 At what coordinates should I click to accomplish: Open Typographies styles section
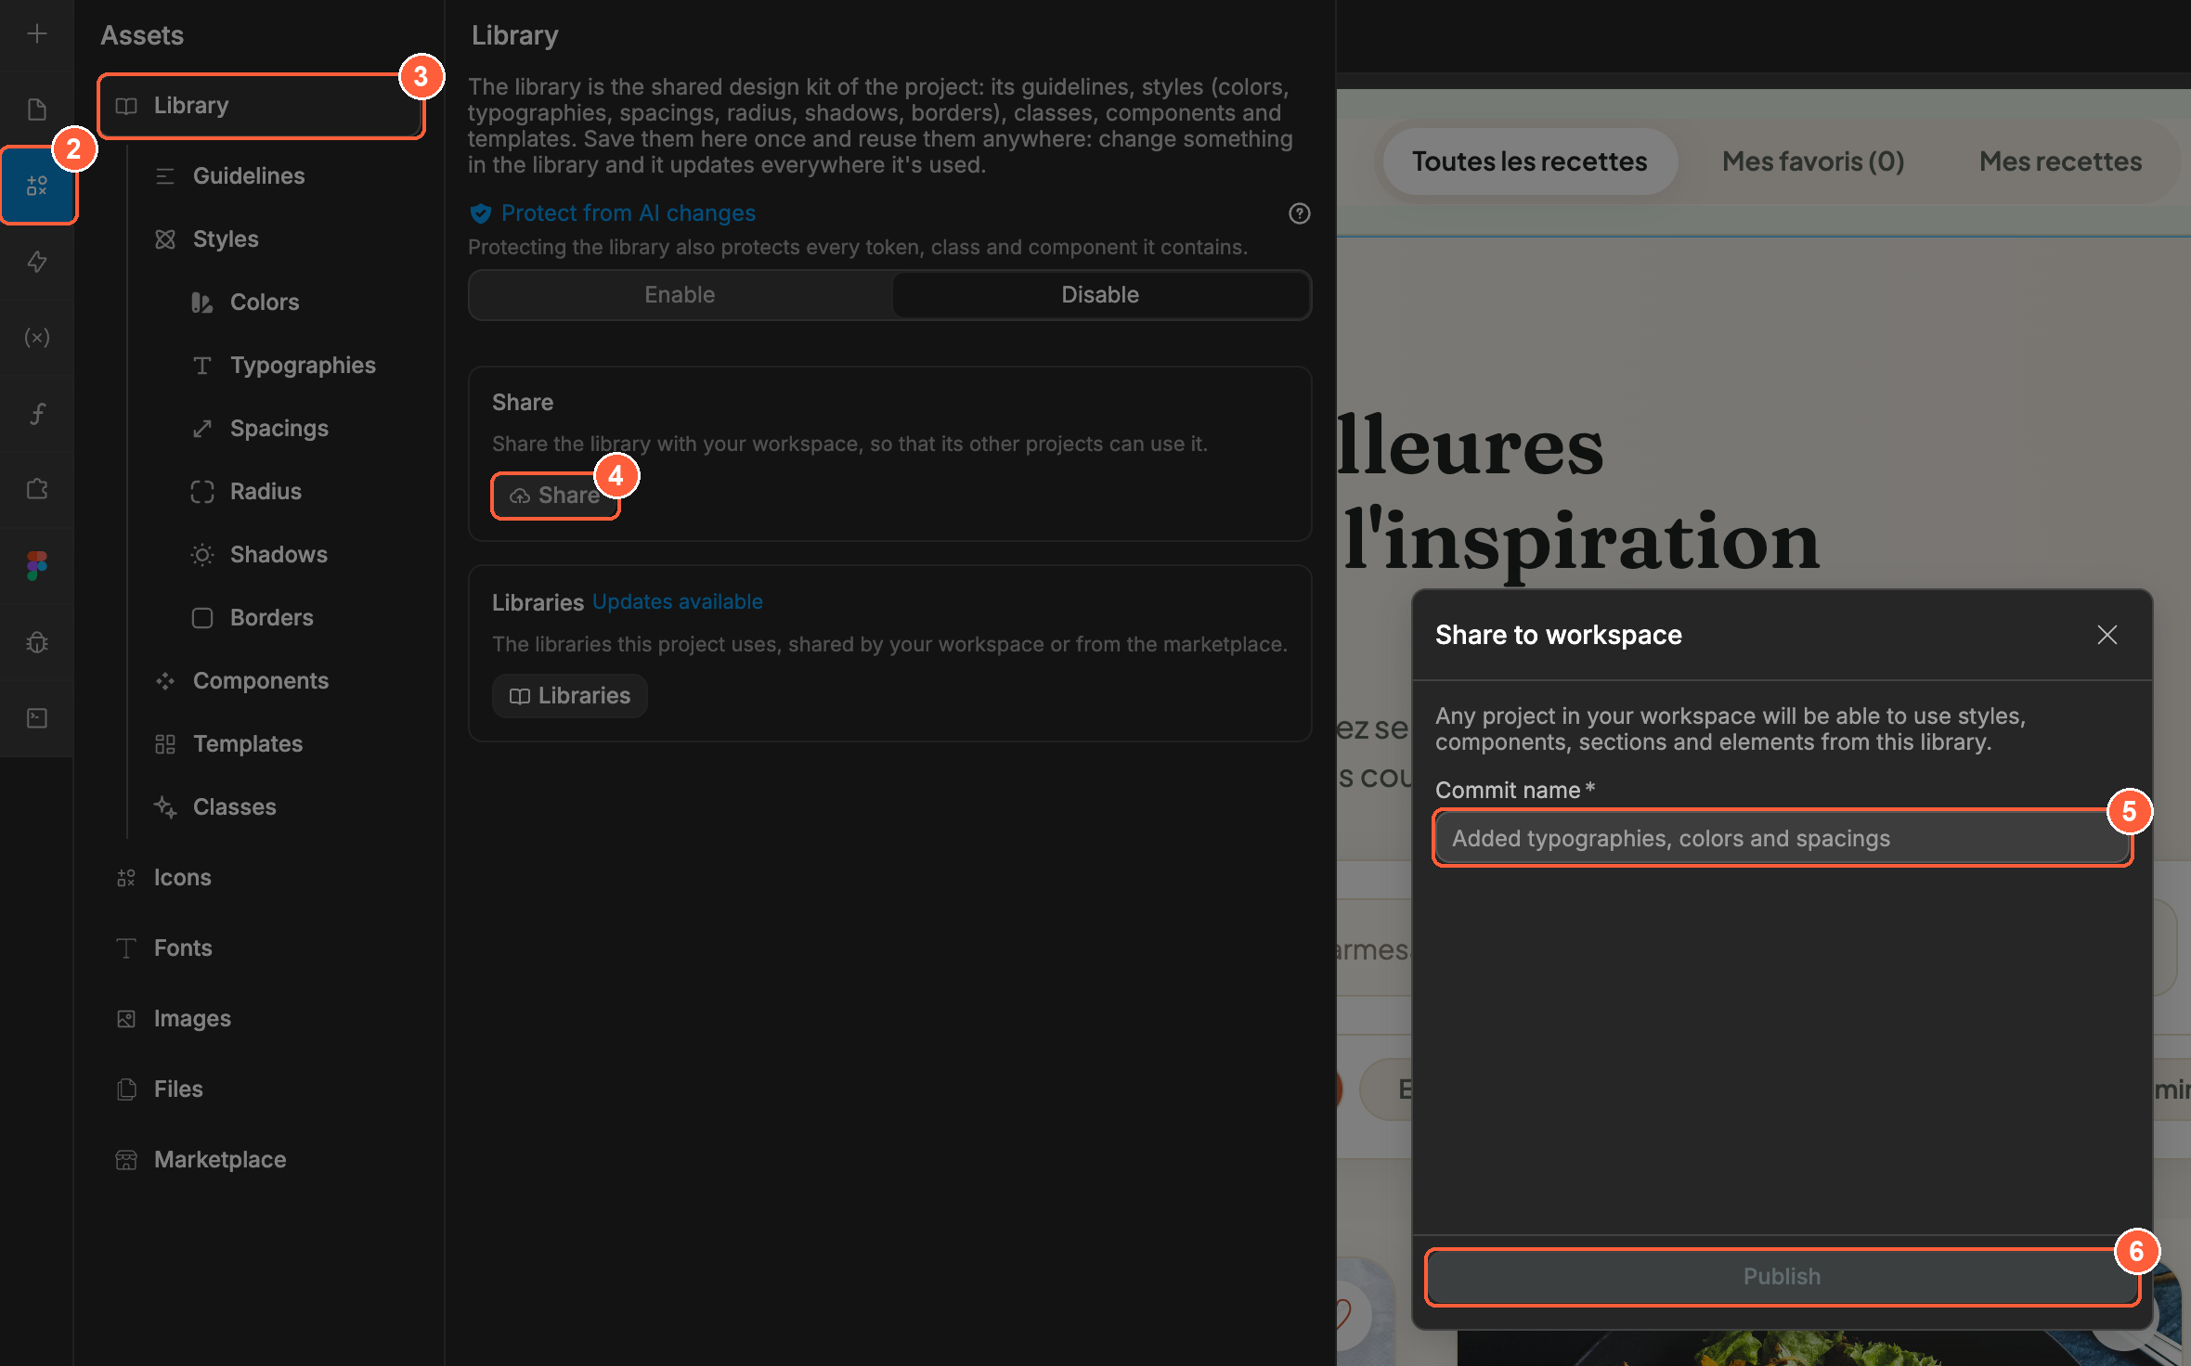[x=303, y=366]
